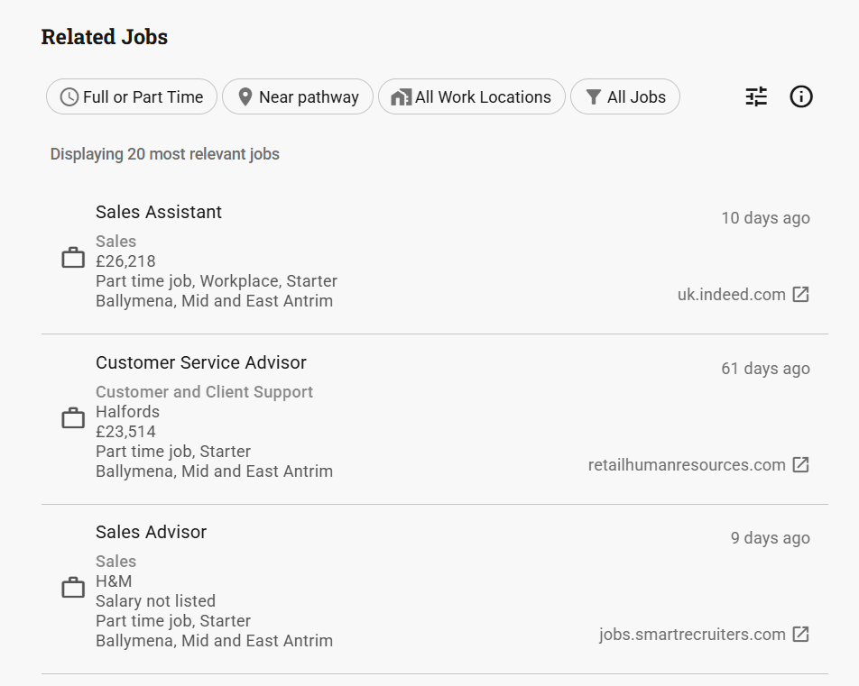859x686 pixels.
Task: Open the Sales Advisor job title
Action: [x=152, y=532]
